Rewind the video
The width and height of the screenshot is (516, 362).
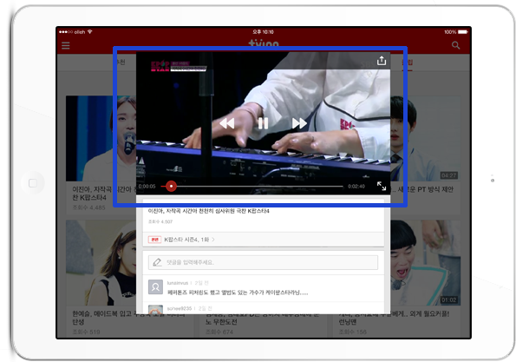(226, 123)
